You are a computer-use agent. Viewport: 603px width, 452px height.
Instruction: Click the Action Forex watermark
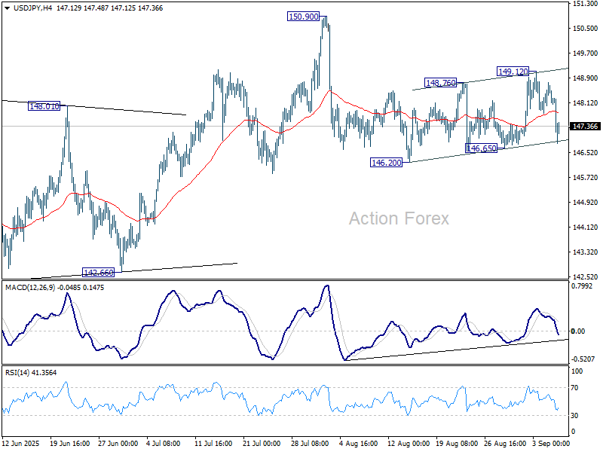pos(398,218)
